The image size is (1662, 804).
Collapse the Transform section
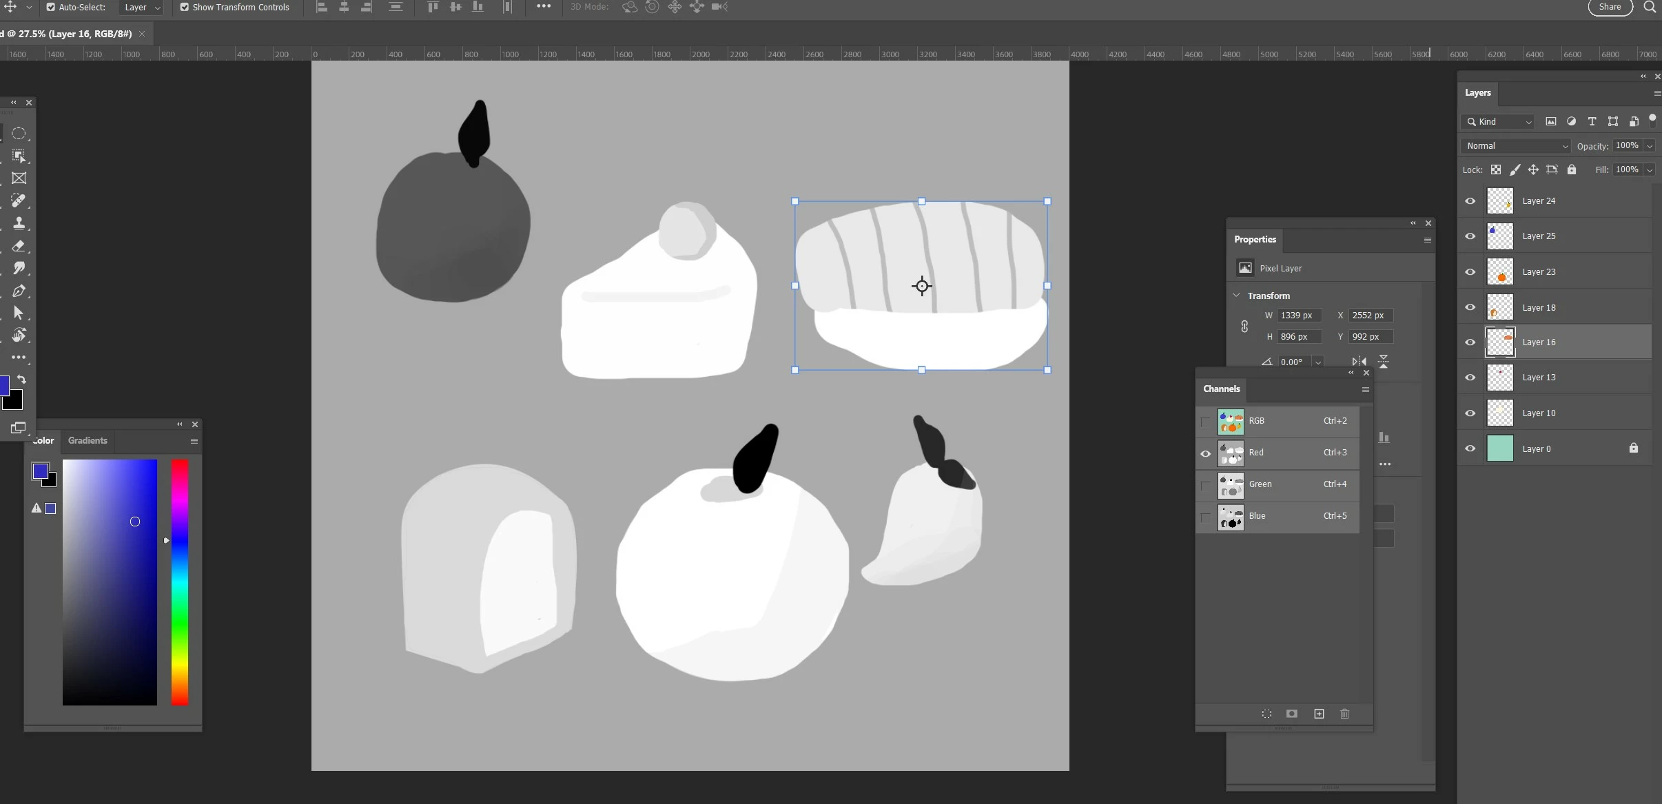coord(1236,296)
